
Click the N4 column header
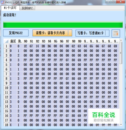50,41
